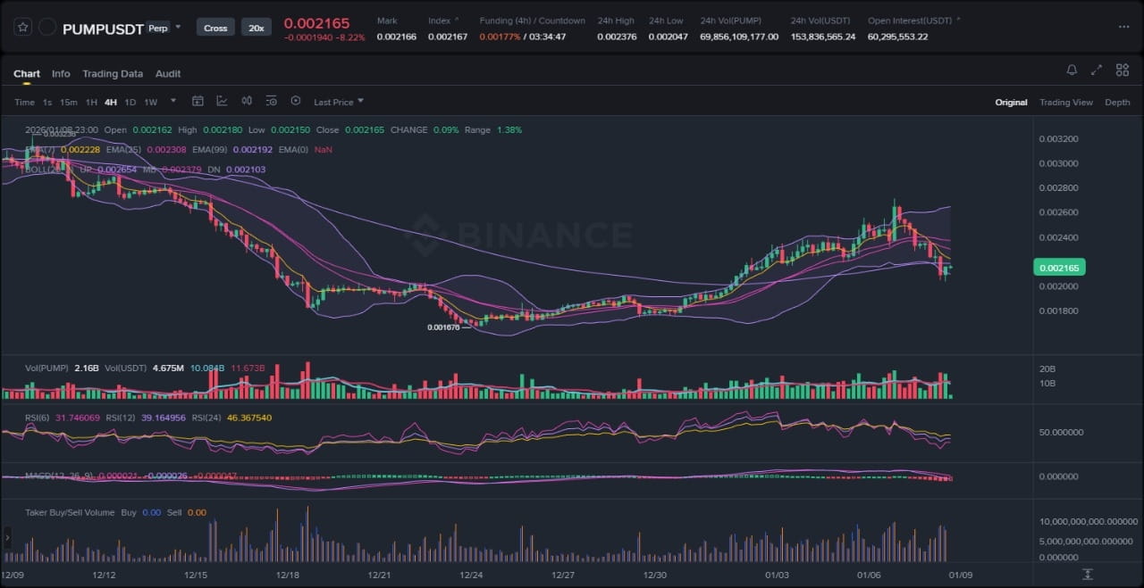The height and width of the screenshot is (588, 1144).
Task: Open the chart display settings icon
Action: point(272,102)
